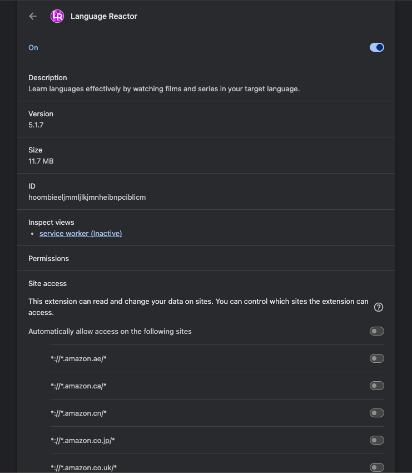This screenshot has width=412, height=473.
Task: Turn off the extension On toggle
Action: point(376,47)
